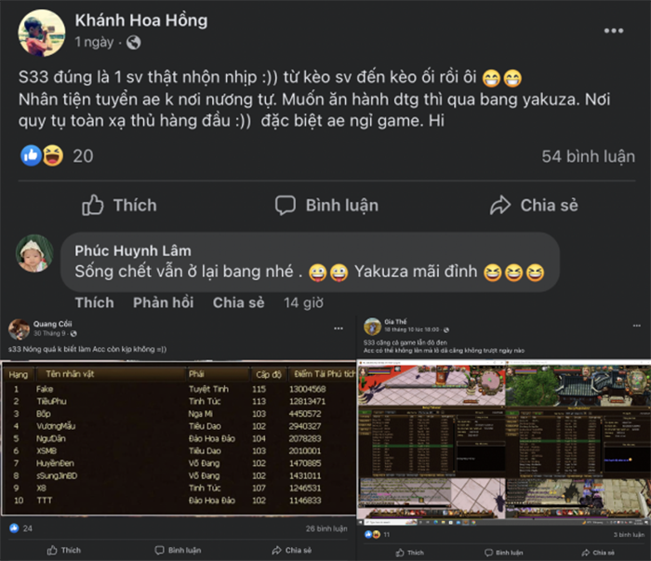Click the thumbs-up Thích icon on main post

click(x=92, y=205)
